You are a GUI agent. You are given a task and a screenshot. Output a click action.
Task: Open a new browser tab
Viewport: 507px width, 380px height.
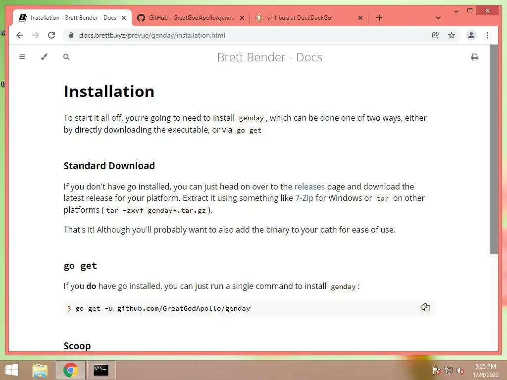(x=379, y=18)
